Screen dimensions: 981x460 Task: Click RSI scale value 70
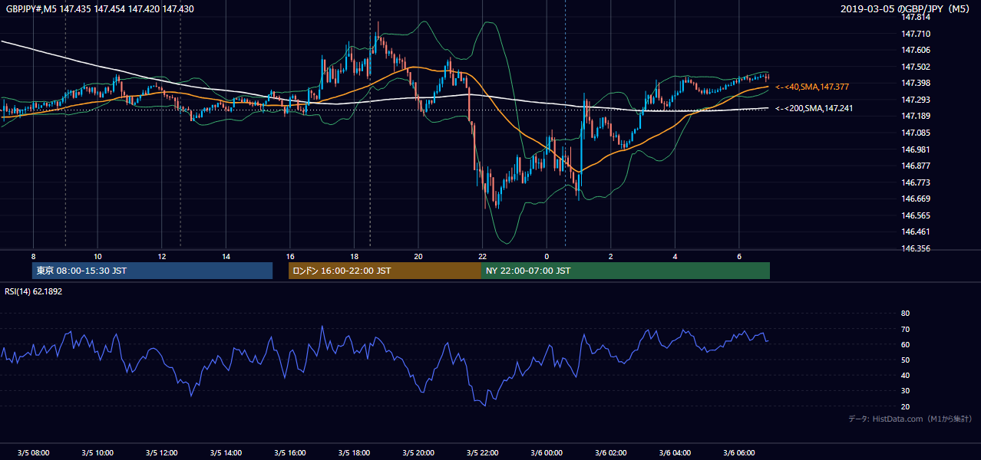(905, 329)
